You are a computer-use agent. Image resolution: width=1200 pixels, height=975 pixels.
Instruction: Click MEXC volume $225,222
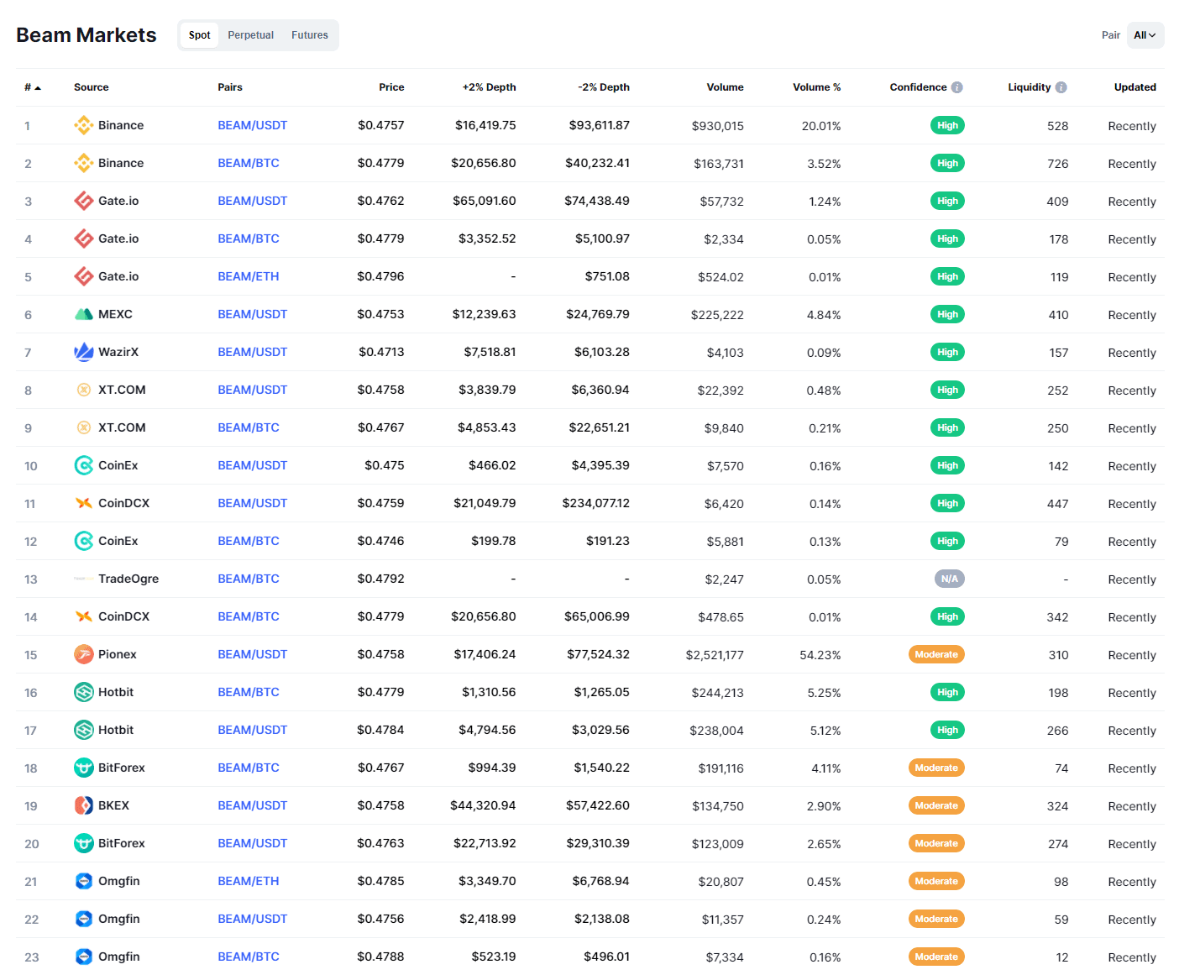pyautogui.click(x=717, y=315)
